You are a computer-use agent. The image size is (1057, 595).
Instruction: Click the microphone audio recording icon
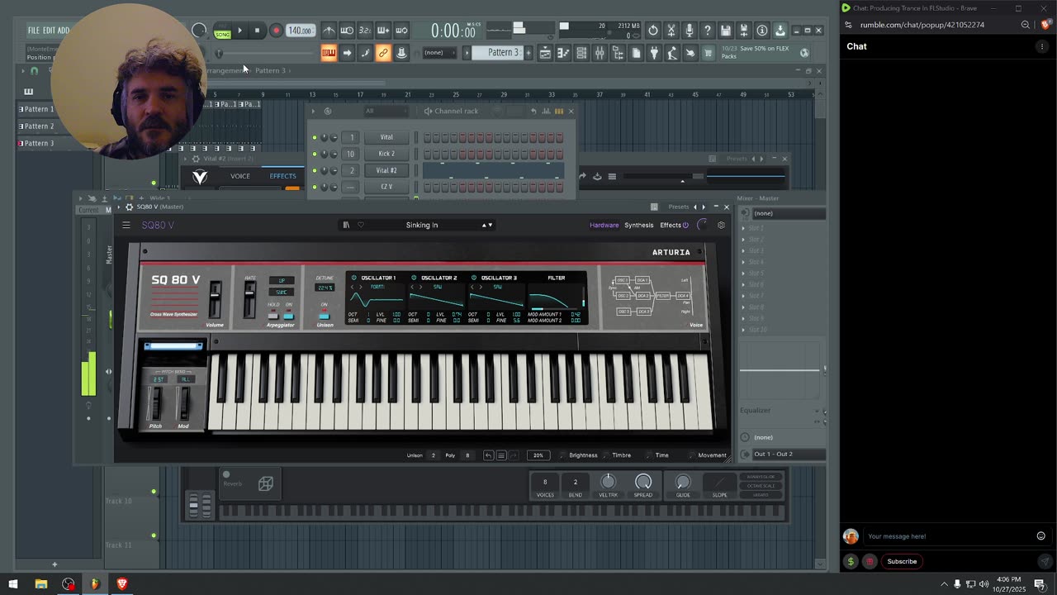[x=689, y=31]
